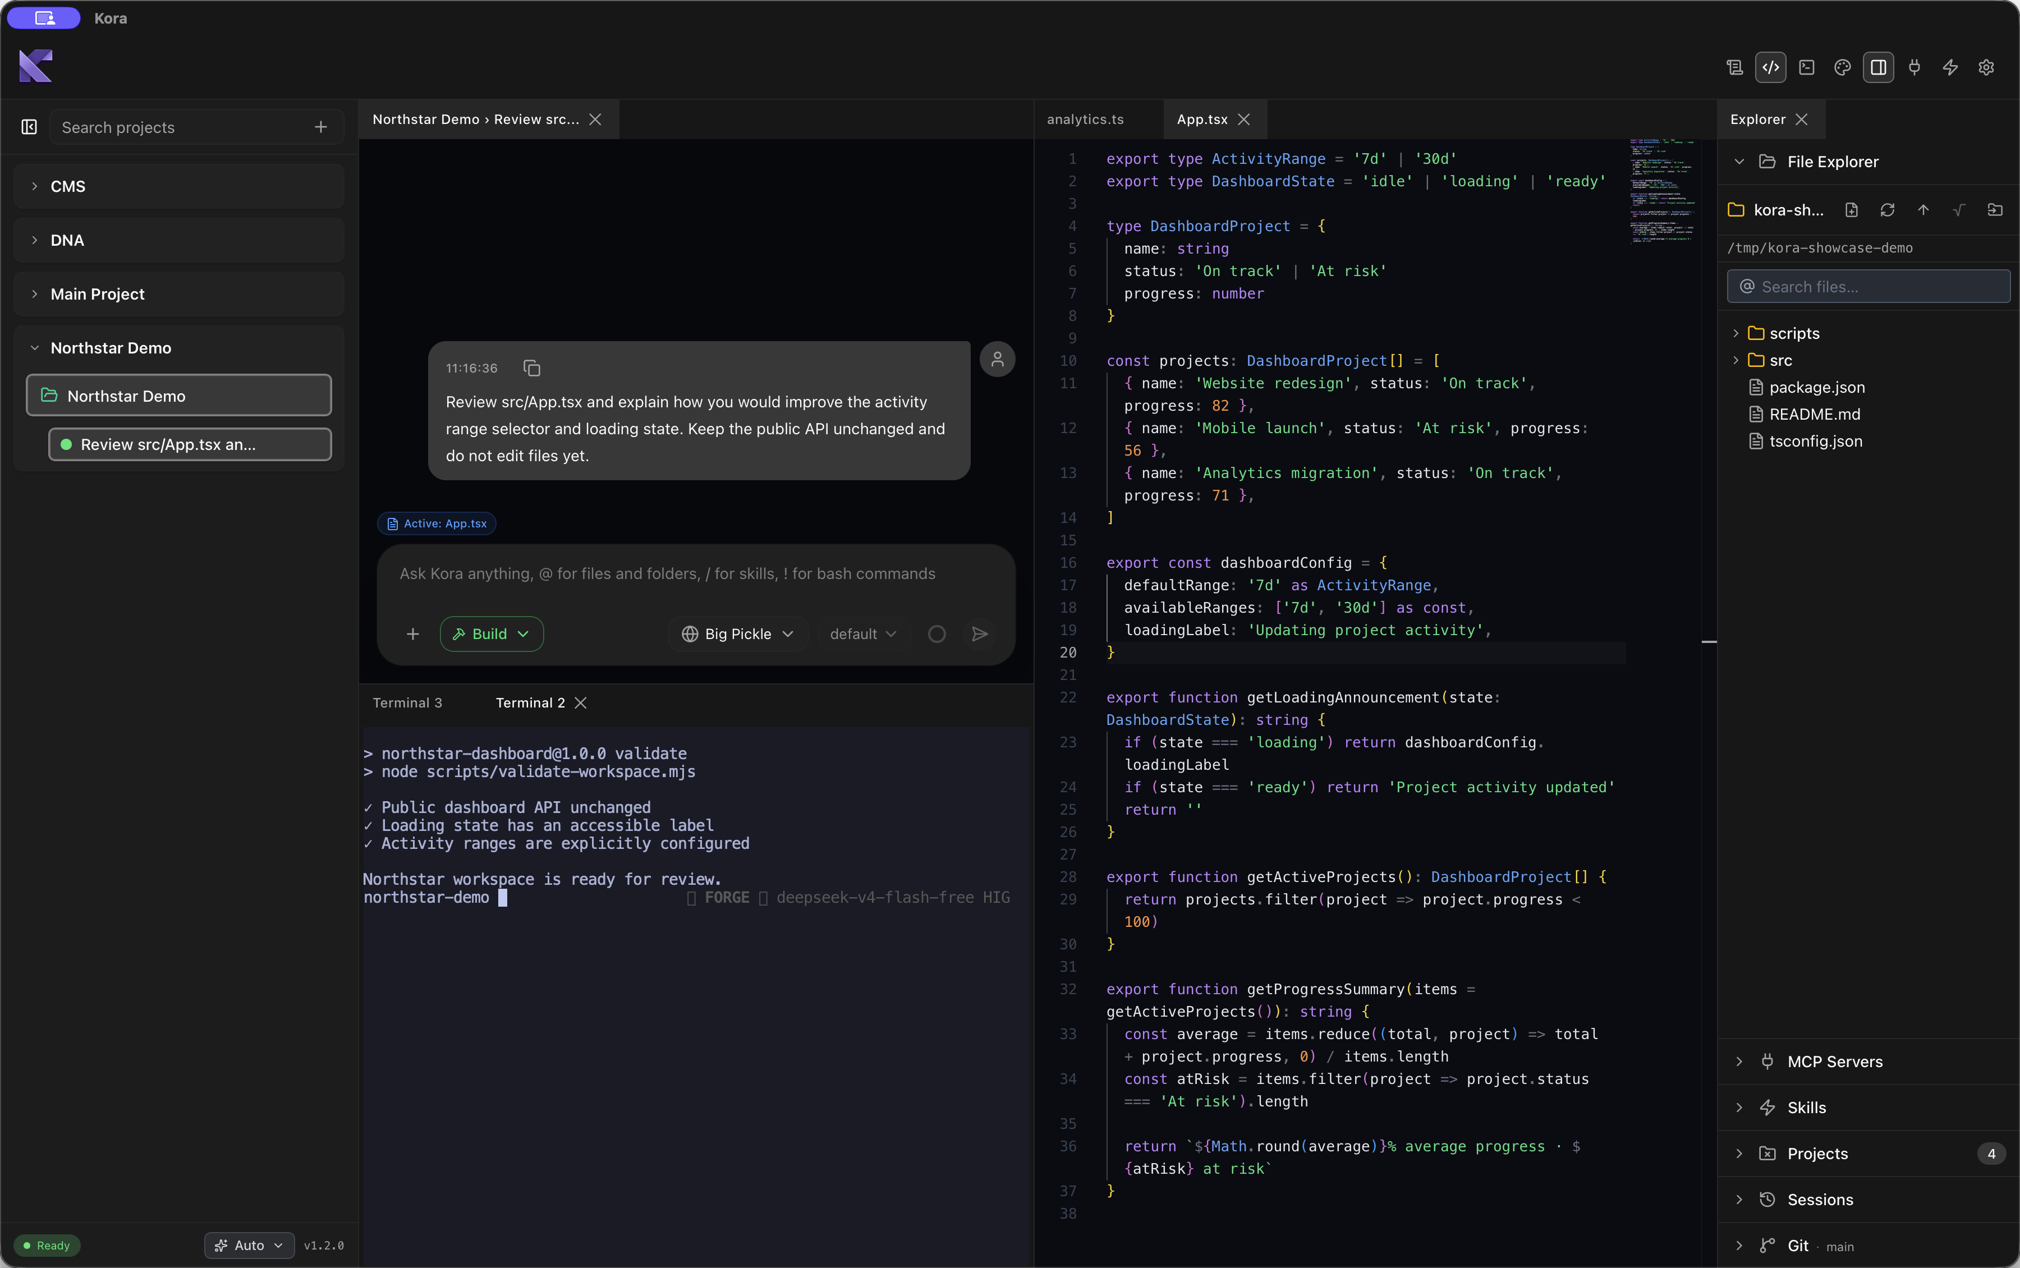This screenshot has width=2020, height=1268.
Task: Click the user avatar icon
Action: [x=998, y=359]
